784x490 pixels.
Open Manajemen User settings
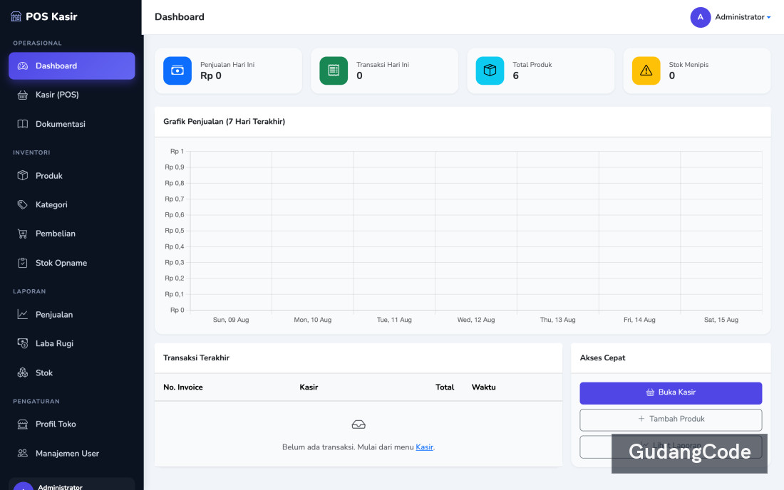(71, 453)
